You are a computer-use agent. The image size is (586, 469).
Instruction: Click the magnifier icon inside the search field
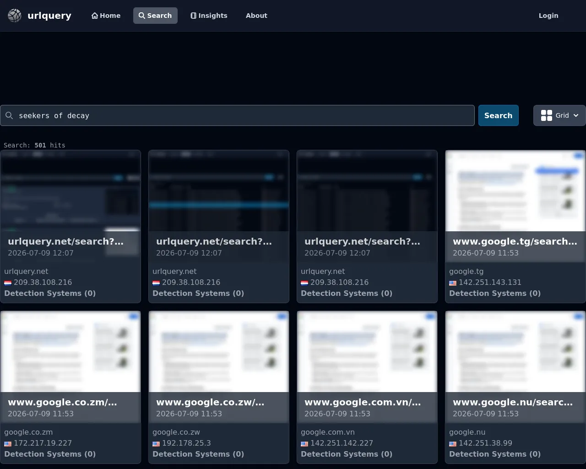pos(9,115)
